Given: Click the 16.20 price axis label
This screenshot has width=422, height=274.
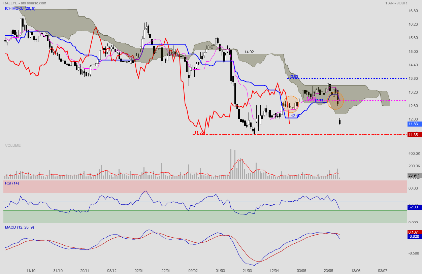Looking at the screenshot, I should [x=413, y=24].
